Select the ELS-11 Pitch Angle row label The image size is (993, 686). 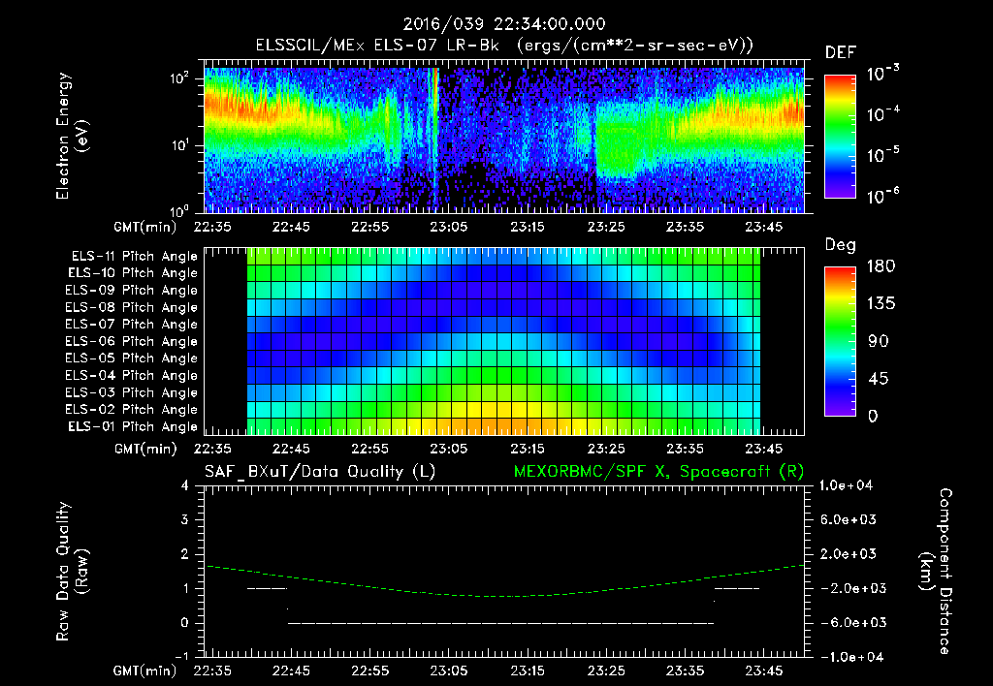click(x=134, y=257)
